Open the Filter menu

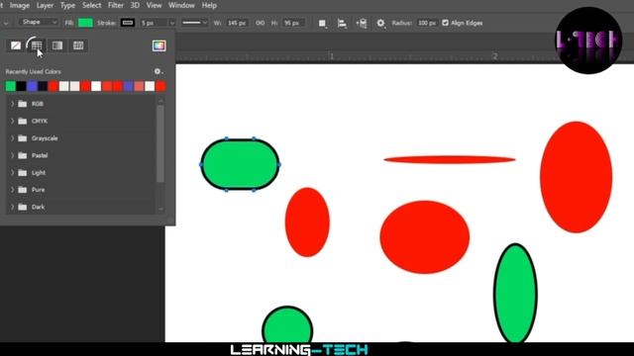point(116,5)
